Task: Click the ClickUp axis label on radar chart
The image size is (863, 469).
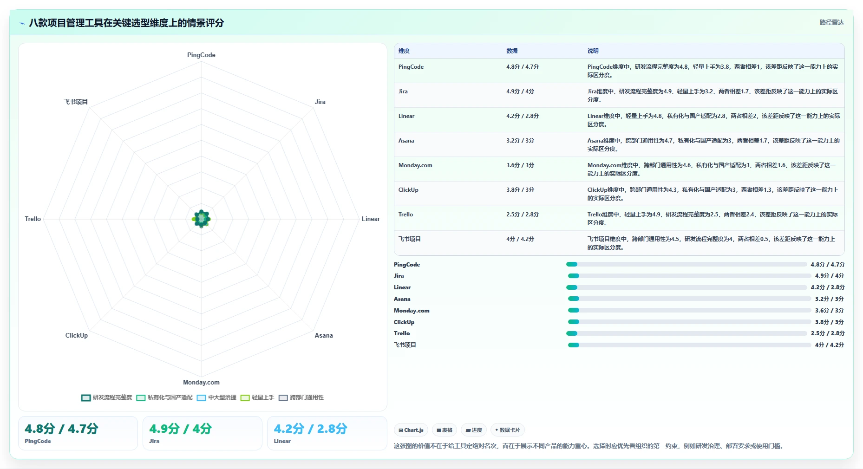Action: [x=77, y=335]
